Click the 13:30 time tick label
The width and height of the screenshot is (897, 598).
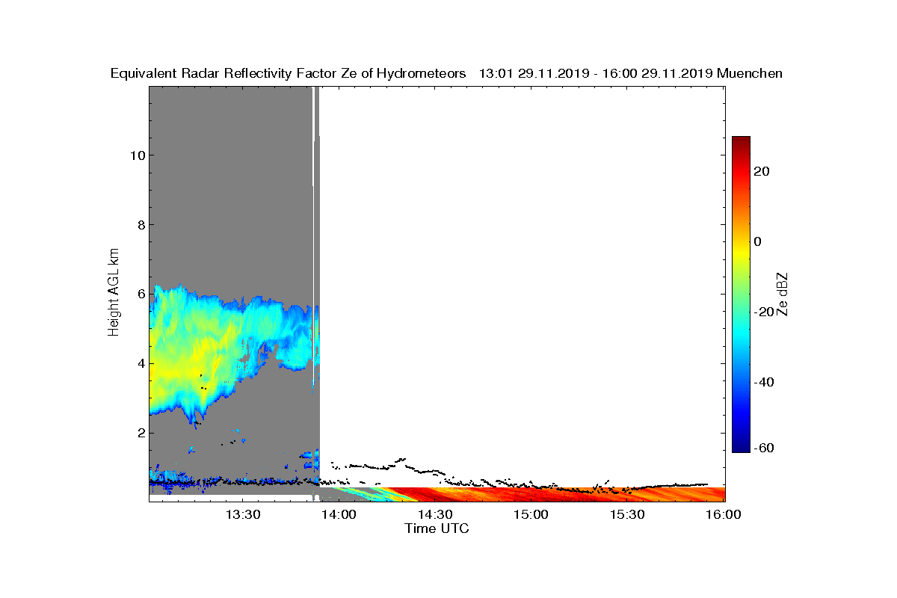[x=242, y=514]
